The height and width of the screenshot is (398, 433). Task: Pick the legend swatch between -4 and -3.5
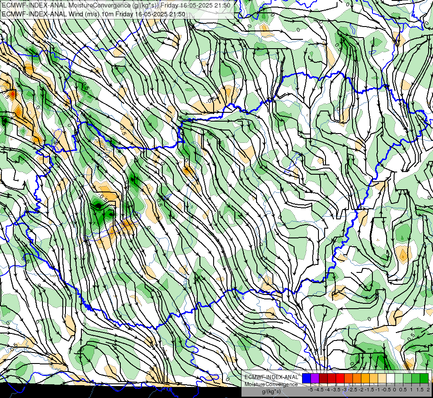tap(332, 378)
